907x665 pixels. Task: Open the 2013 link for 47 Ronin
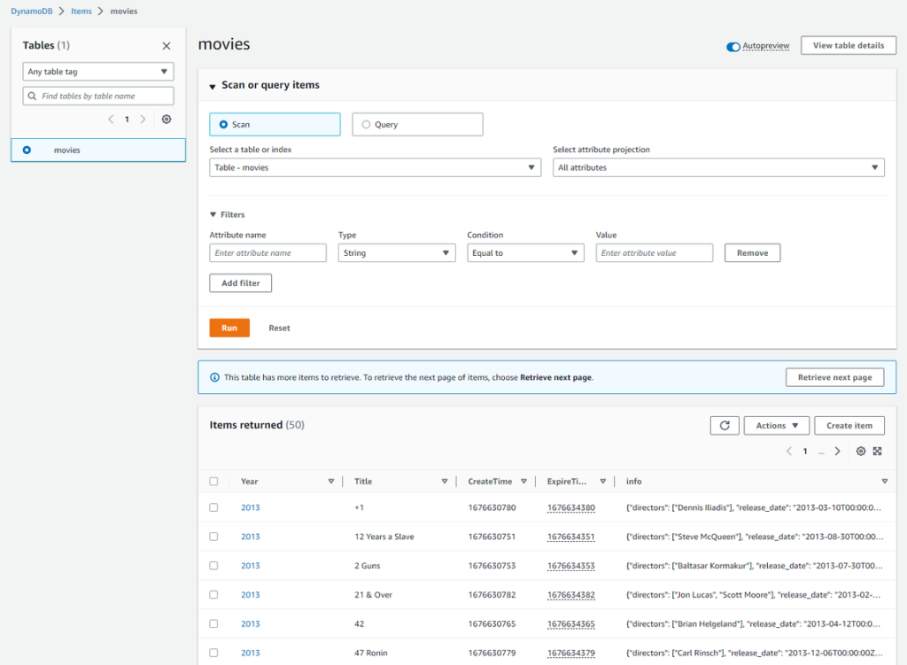click(x=251, y=653)
